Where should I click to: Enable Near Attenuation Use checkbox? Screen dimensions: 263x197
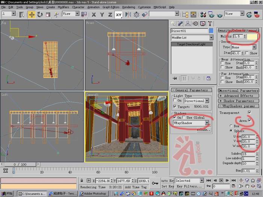click(222, 63)
